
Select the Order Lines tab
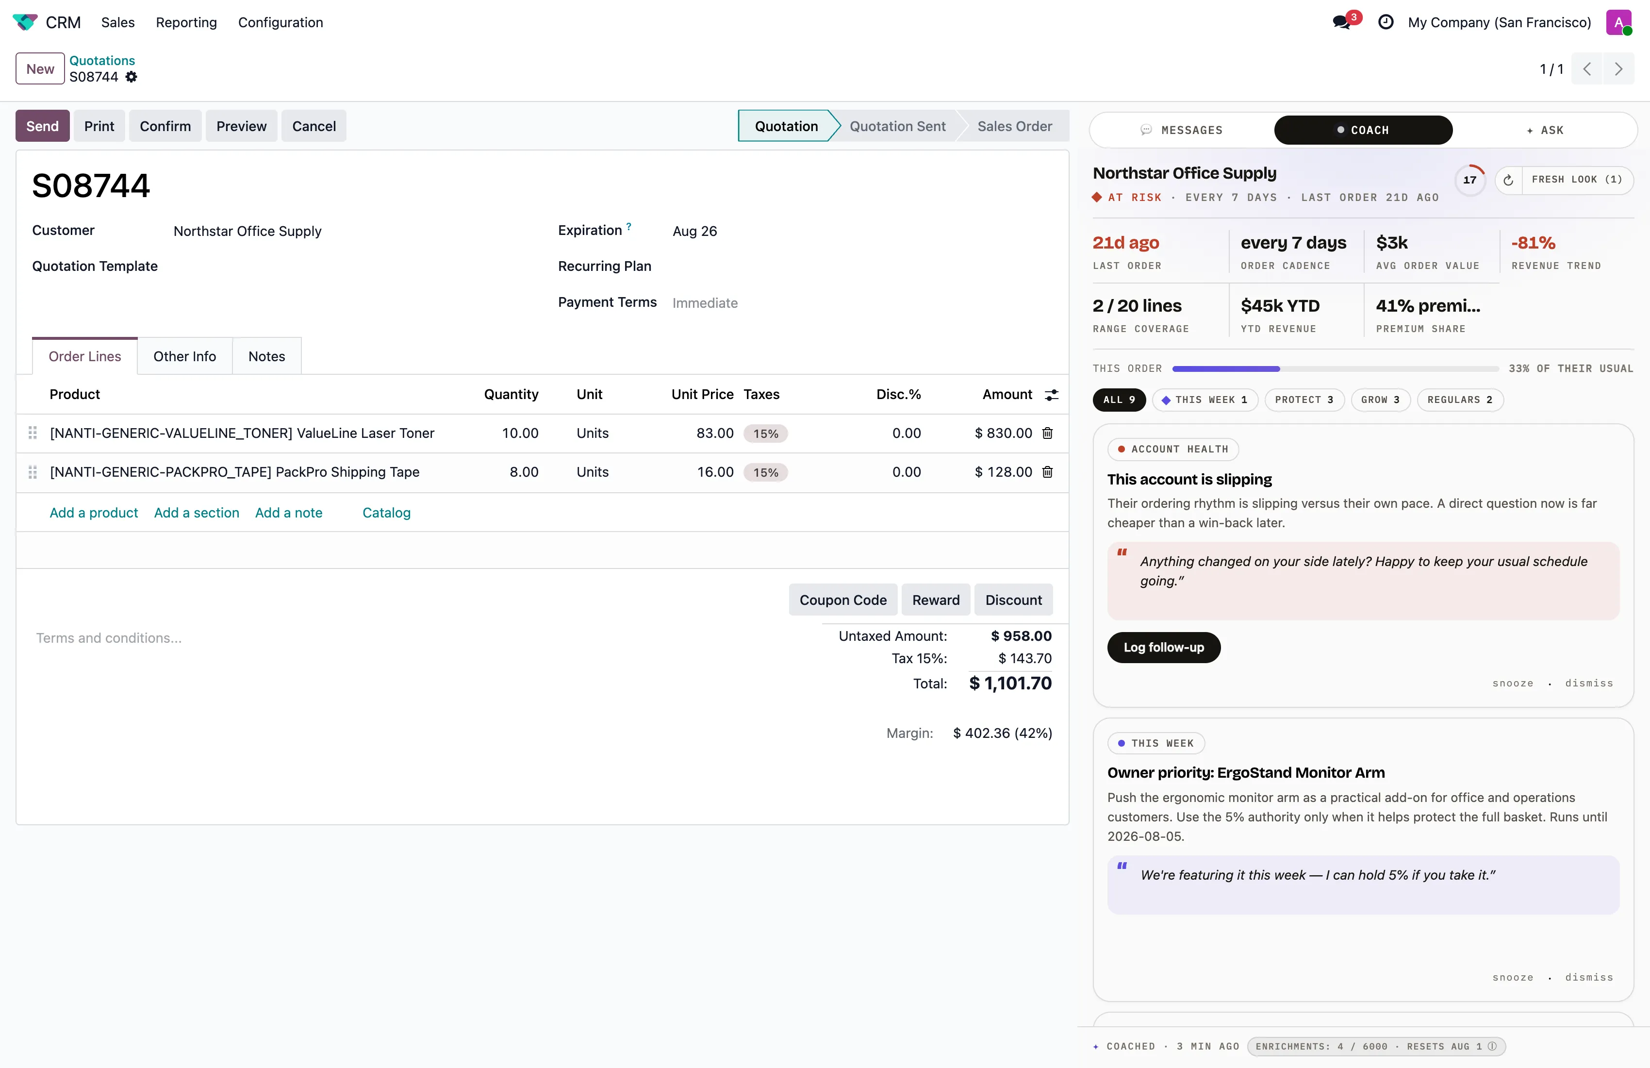pos(84,356)
